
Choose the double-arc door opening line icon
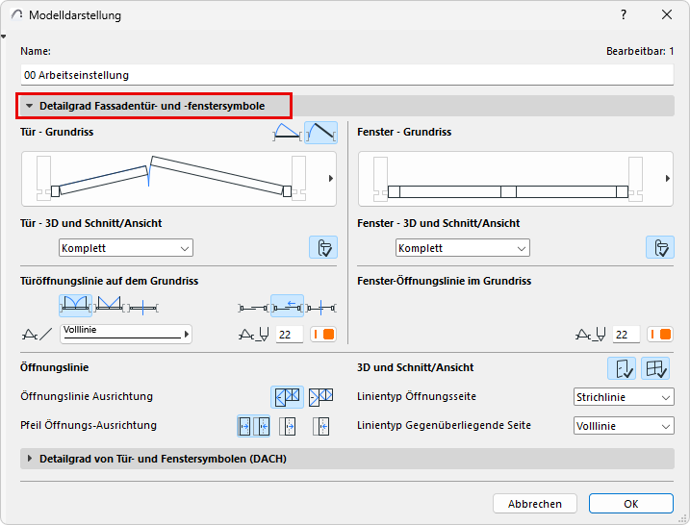coord(75,307)
